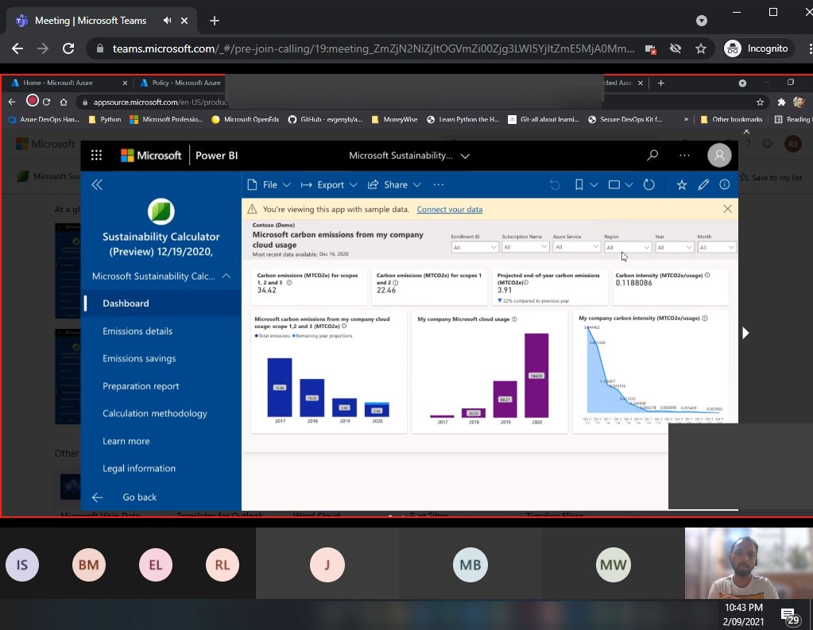Click the Chrome reload page button
This screenshot has width=813, height=630.
pos(68,48)
